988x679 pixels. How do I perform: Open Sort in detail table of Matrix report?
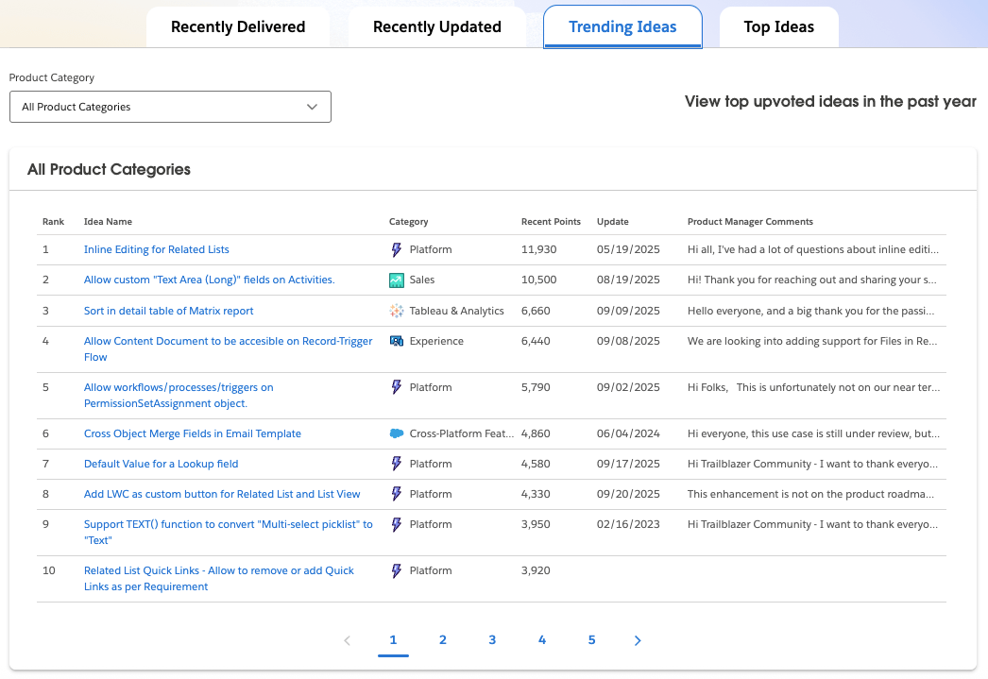coord(168,311)
